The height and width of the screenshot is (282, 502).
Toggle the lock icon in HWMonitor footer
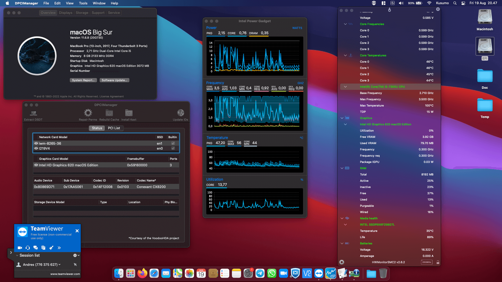[x=438, y=262]
